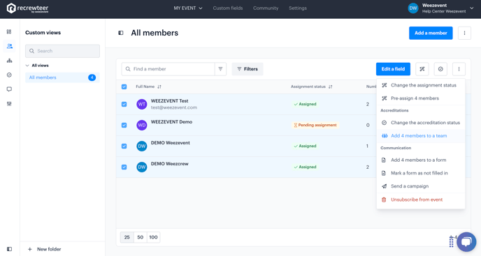
Task: Show 25 rows per page
Action: point(127,237)
